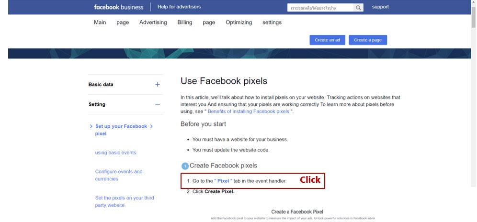Click the numbered step 1 circle icon

[185, 166]
